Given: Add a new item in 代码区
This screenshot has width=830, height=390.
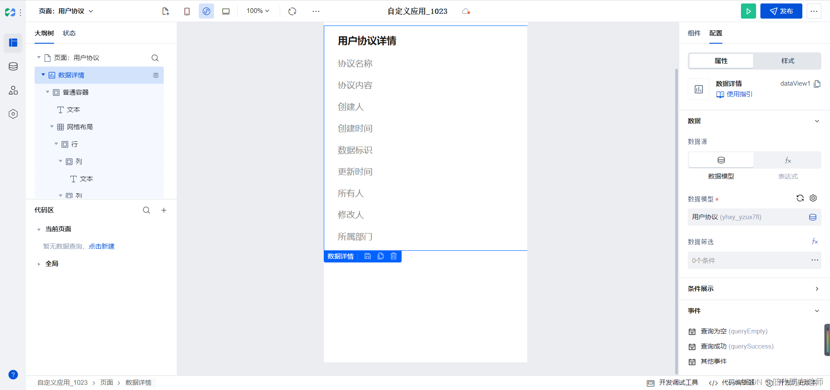Looking at the screenshot, I should click(x=164, y=210).
